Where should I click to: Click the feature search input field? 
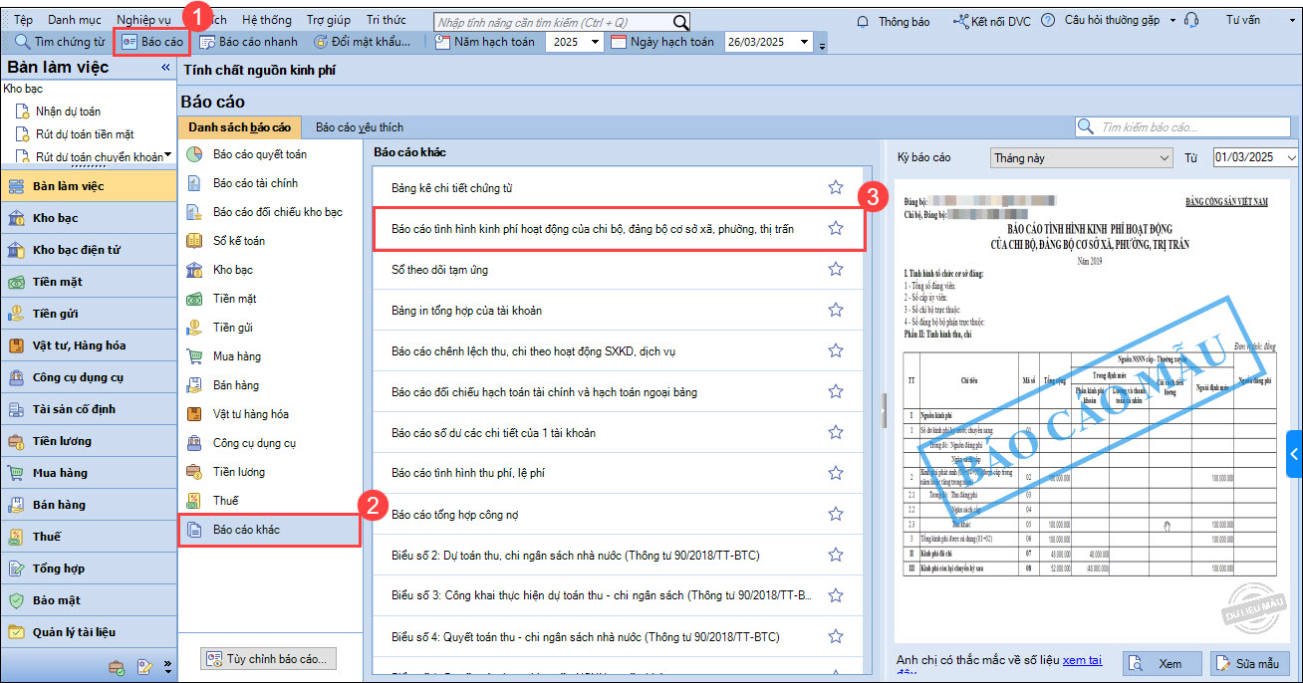554,21
